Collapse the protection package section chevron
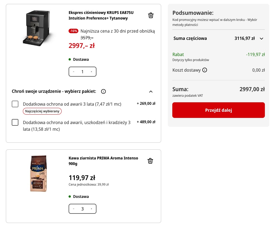Viewport: 271px width, 228px height. coord(151,91)
